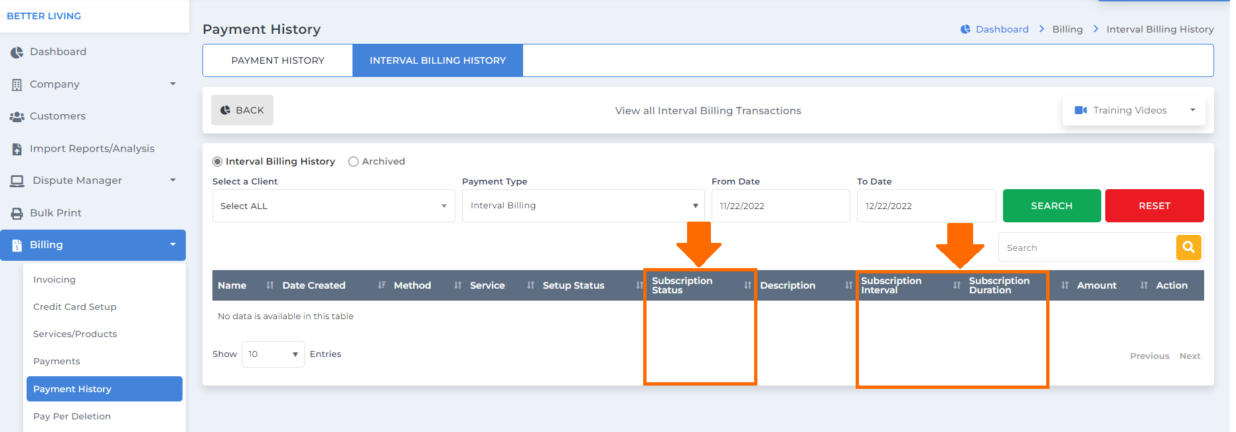Click the To Date input field

926,206
